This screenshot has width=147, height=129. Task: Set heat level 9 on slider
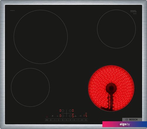click(x=86, y=120)
